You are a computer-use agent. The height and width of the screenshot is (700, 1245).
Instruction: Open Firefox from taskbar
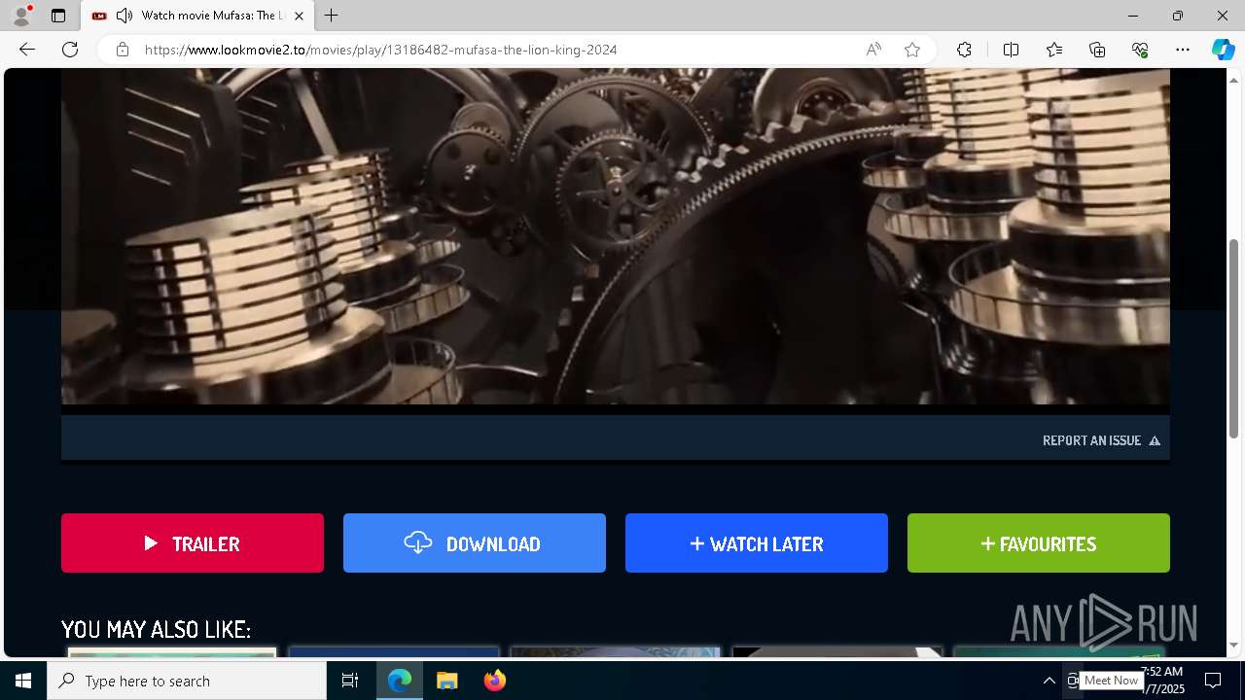tap(495, 681)
